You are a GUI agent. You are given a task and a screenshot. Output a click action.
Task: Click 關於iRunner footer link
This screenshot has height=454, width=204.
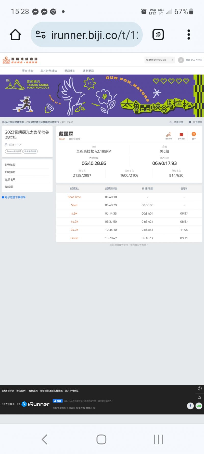[x=8, y=391]
